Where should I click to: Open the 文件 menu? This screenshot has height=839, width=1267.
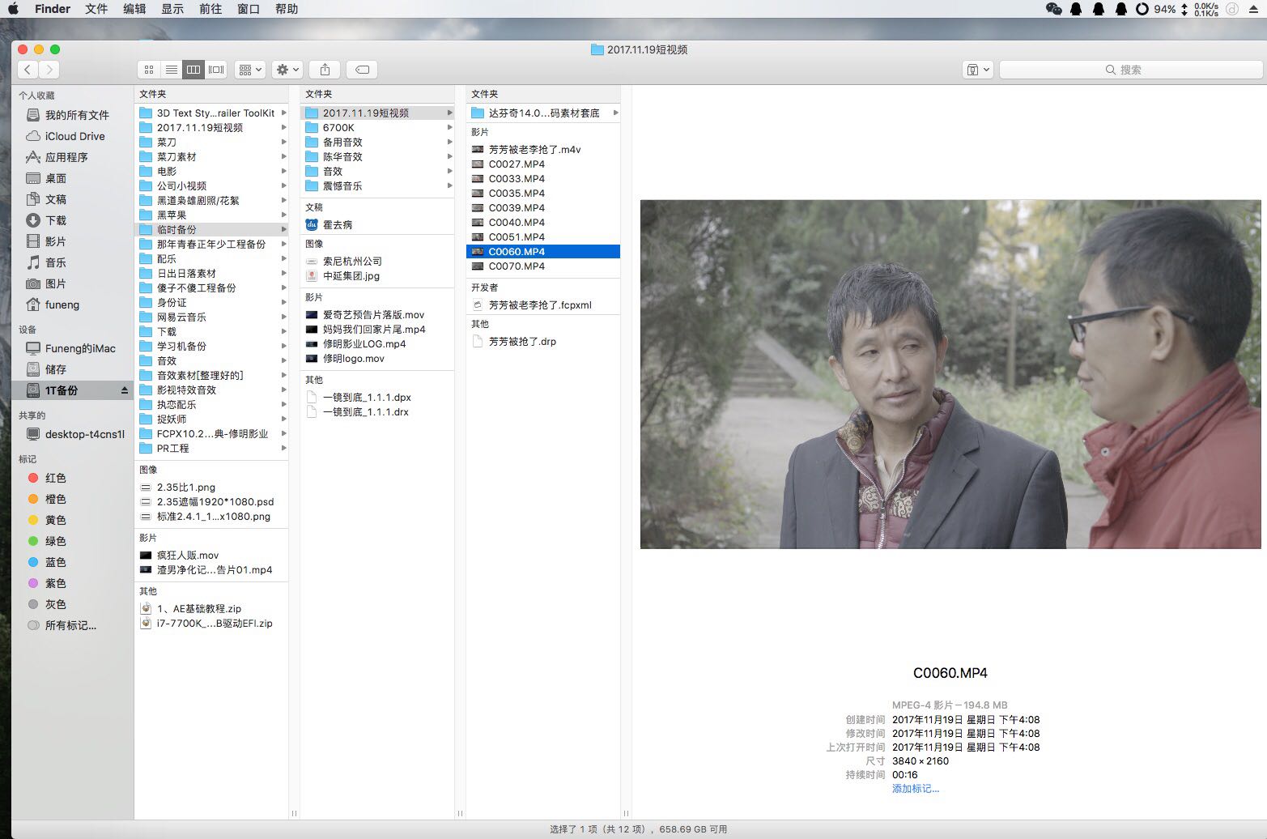pos(96,9)
